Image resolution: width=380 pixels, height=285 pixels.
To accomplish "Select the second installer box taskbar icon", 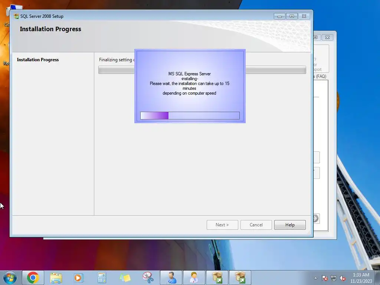I will (240, 278).
